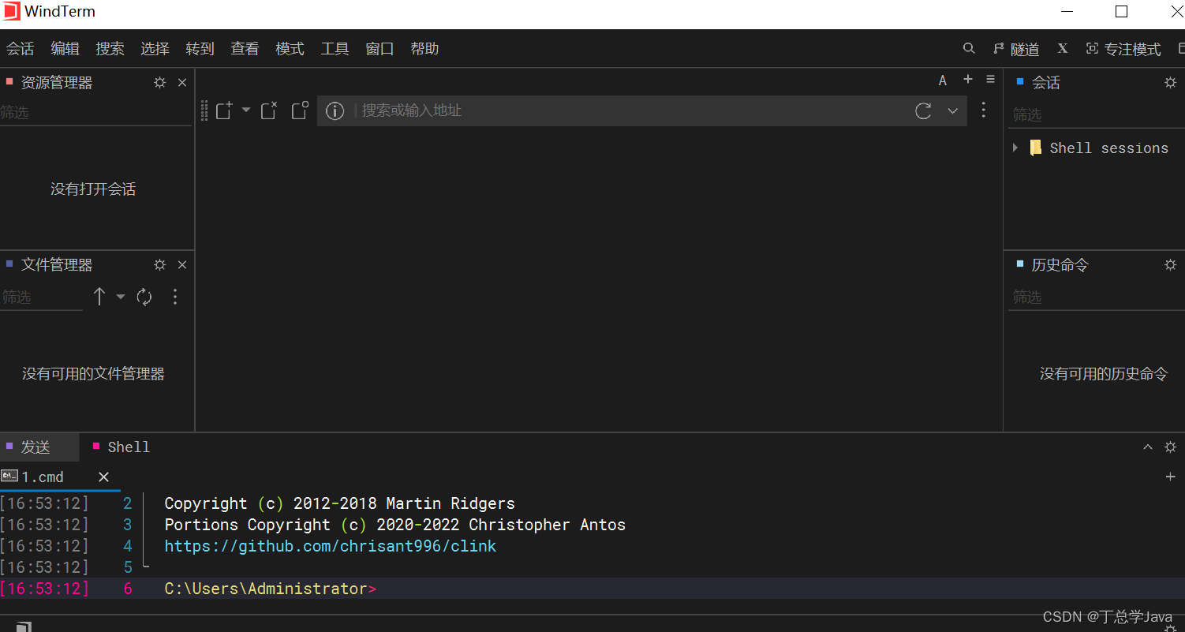Click the plus icon next to A
This screenshot has width=1185, height=632.
point(968,80)
